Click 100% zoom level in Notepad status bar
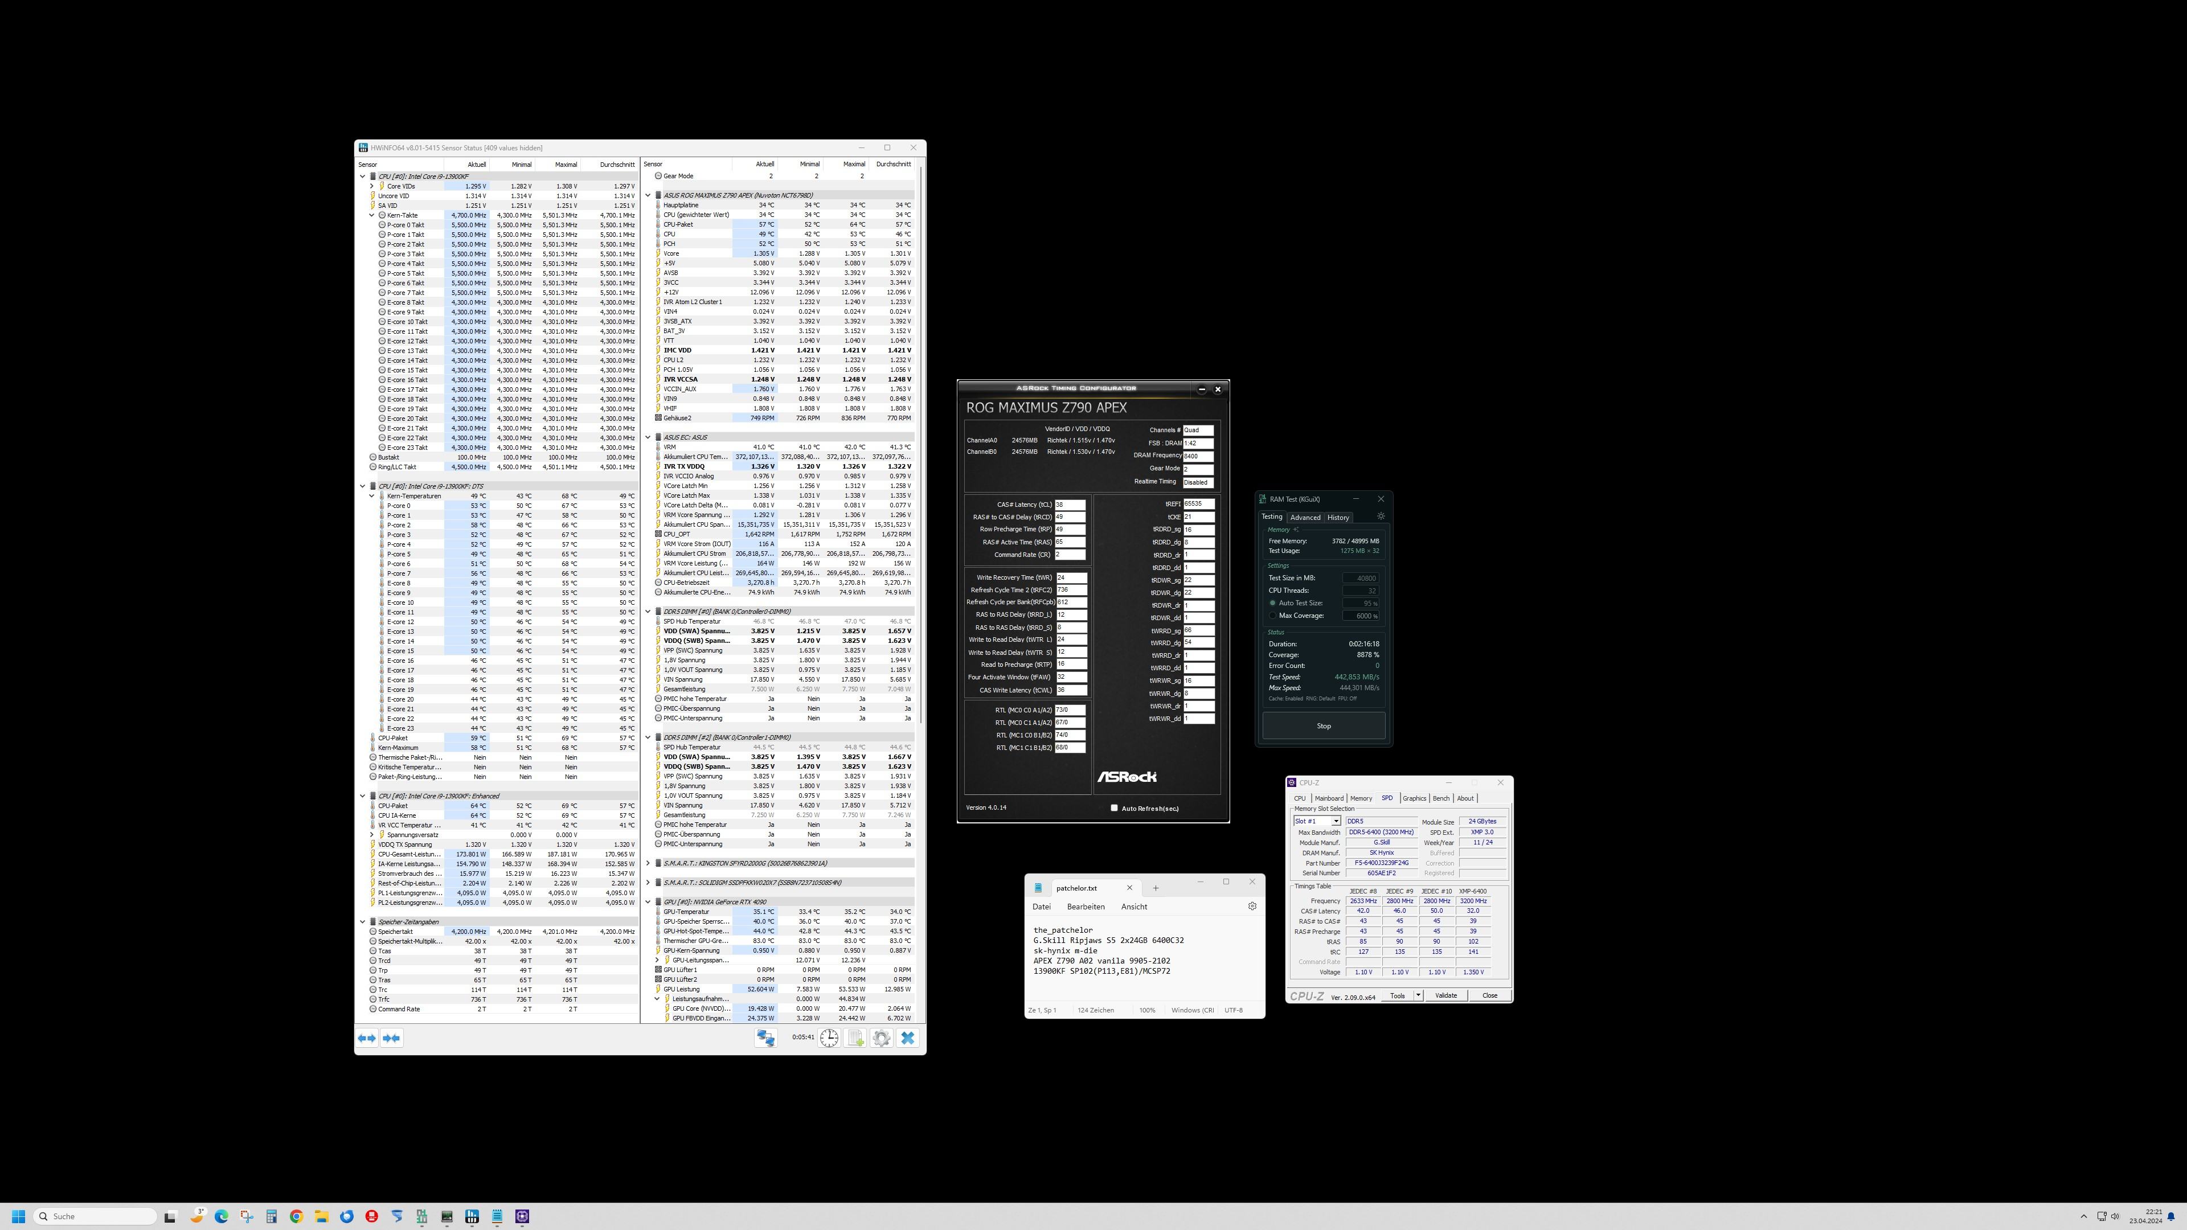Image resolution: width=2187 pixels, height=1230 pixels. (x=1147, y=1010)
